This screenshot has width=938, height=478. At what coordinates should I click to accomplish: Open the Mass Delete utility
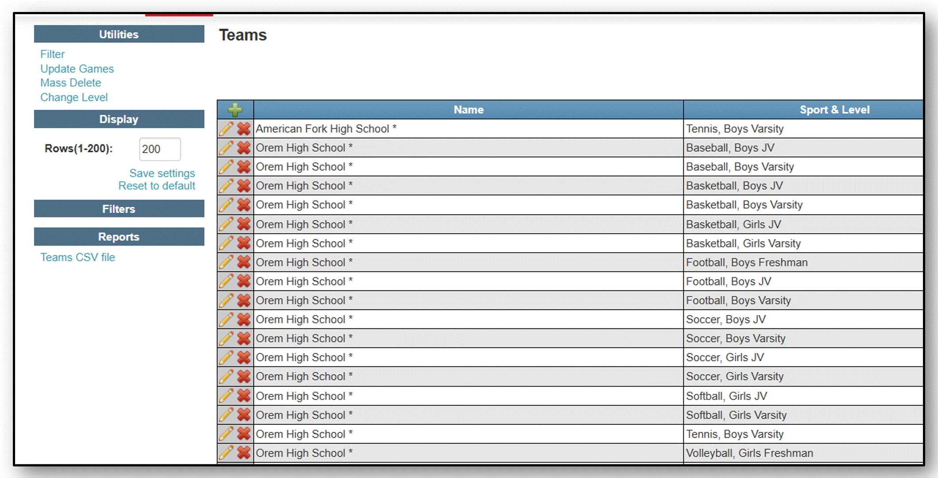tap(70, 83)
